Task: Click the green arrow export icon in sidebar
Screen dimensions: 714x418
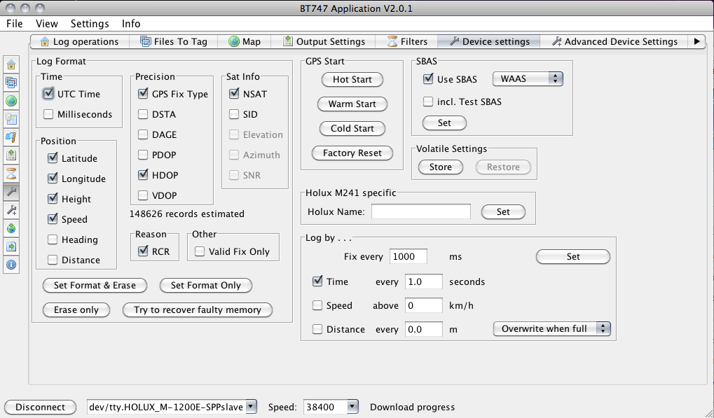Action: point(11,246)
